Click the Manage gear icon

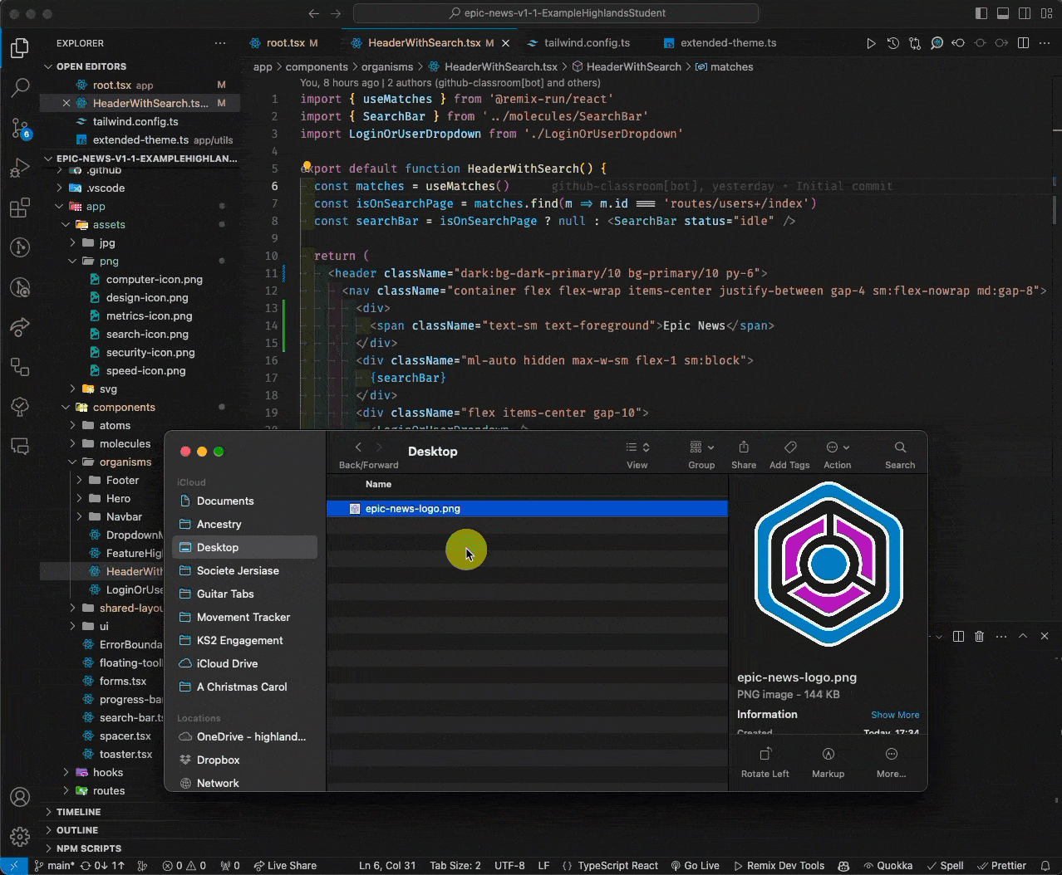coord(20,836)
